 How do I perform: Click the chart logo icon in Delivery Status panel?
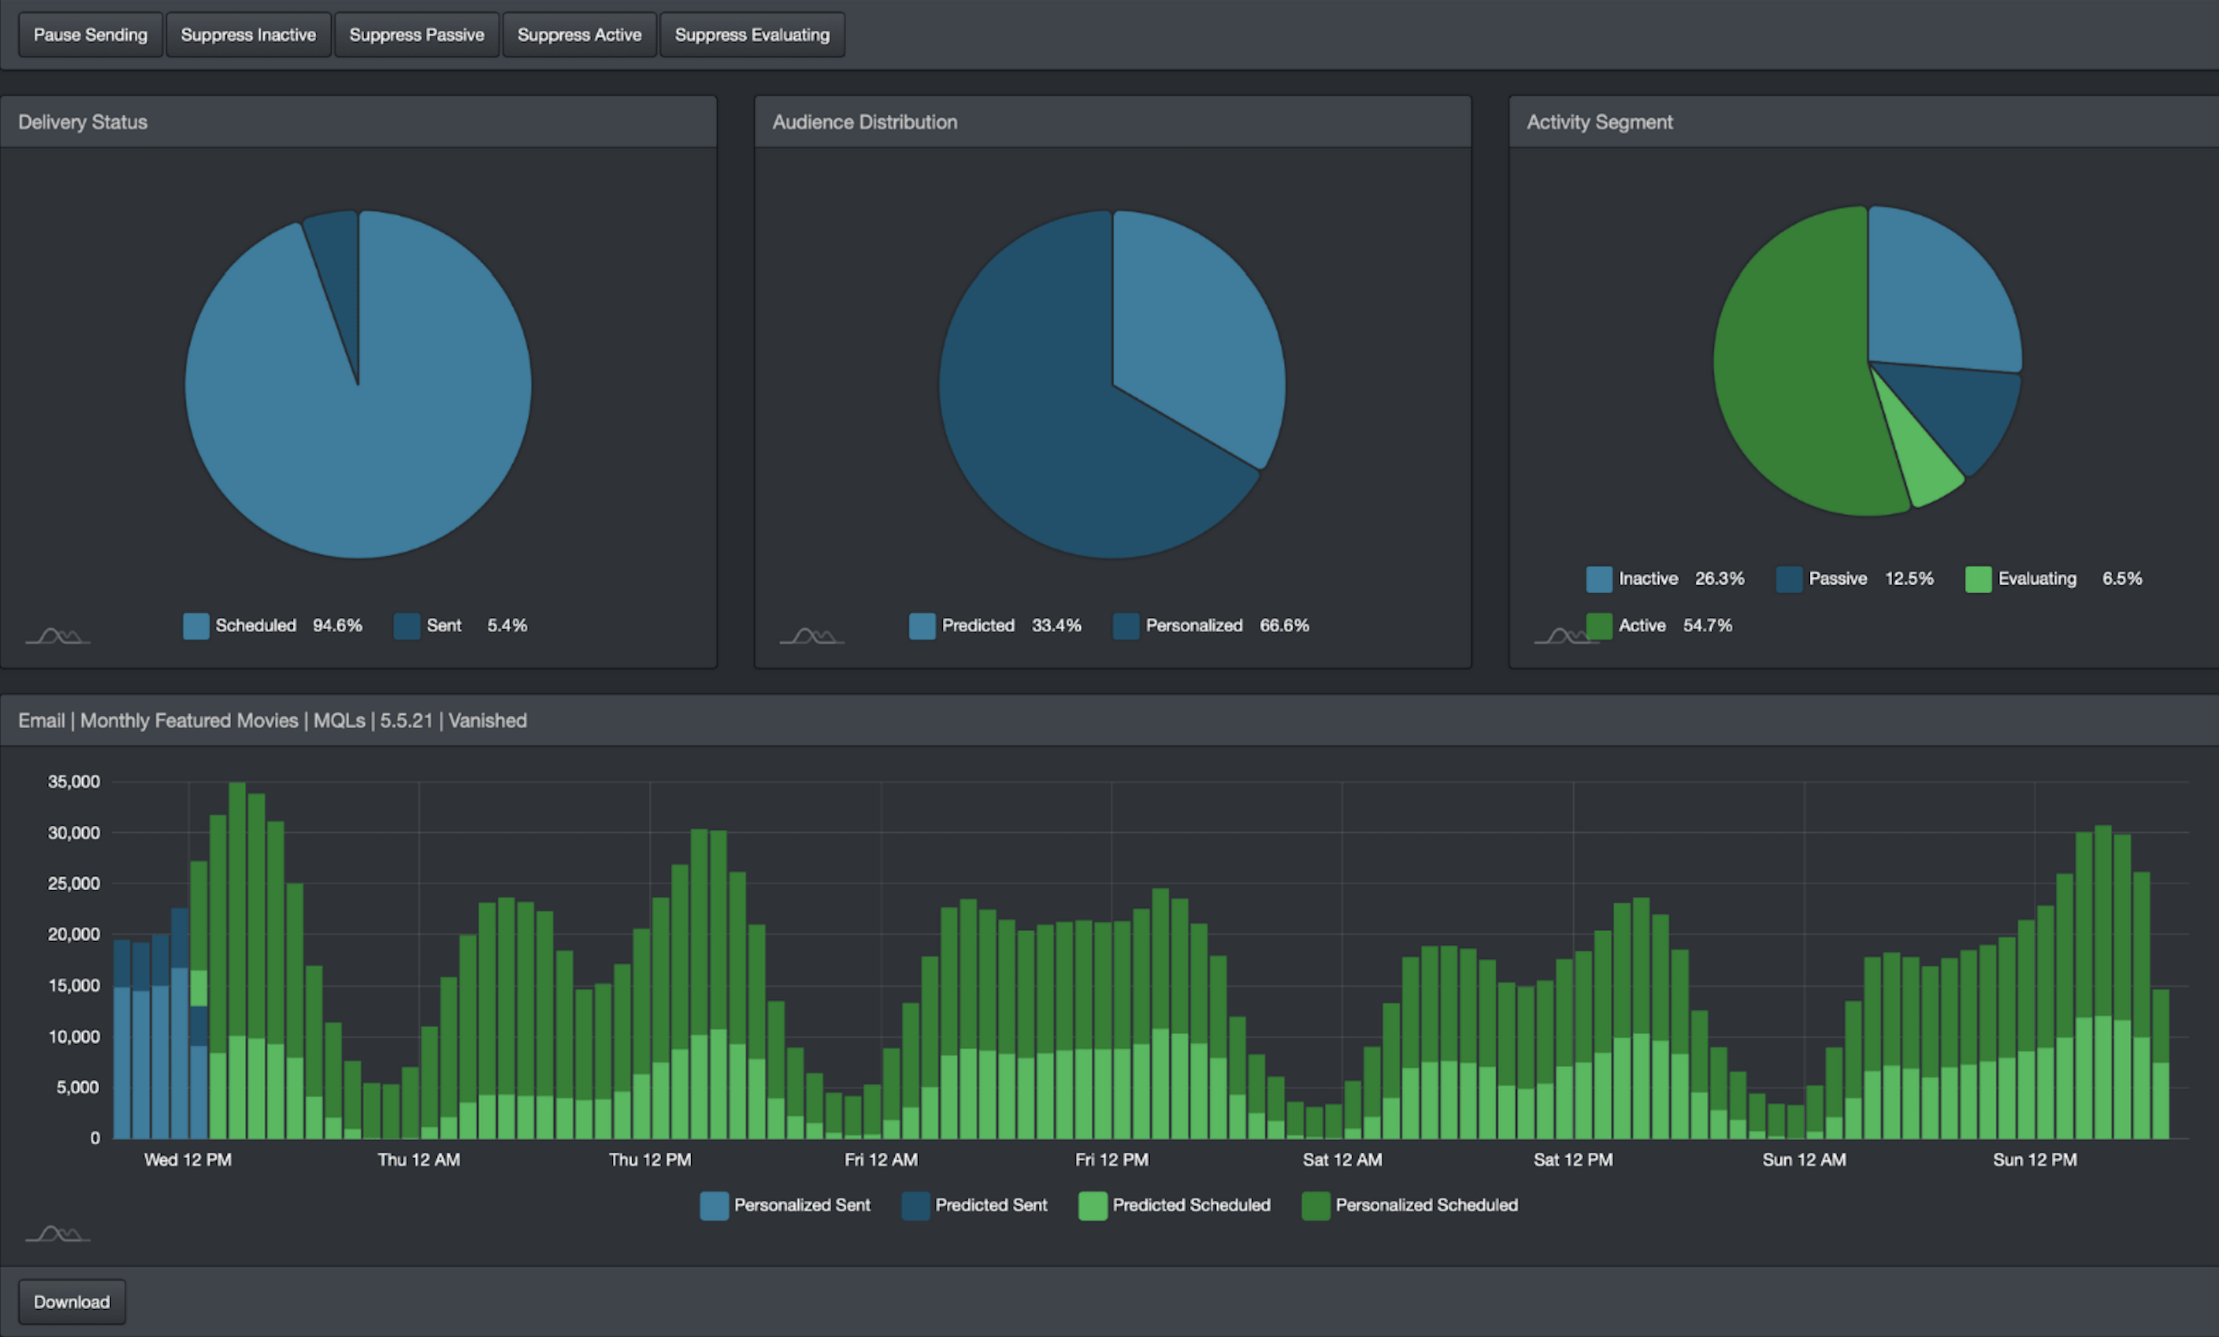pyautogui.click(x=57, y=637)
